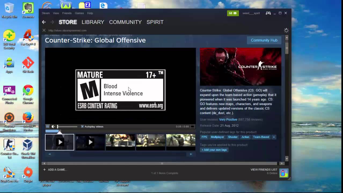
Task: Open Recycle Bin on the desktop
Action: point(9,11)
